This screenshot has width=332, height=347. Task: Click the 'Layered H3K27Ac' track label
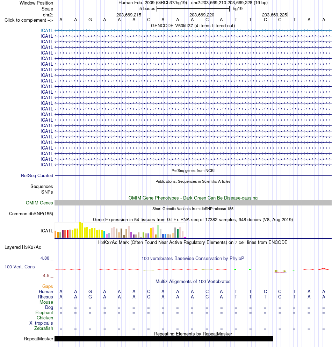[23, 247]
